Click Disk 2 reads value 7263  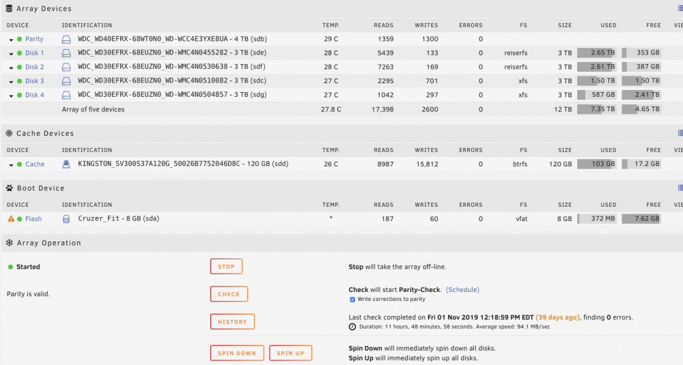point(385,67)
